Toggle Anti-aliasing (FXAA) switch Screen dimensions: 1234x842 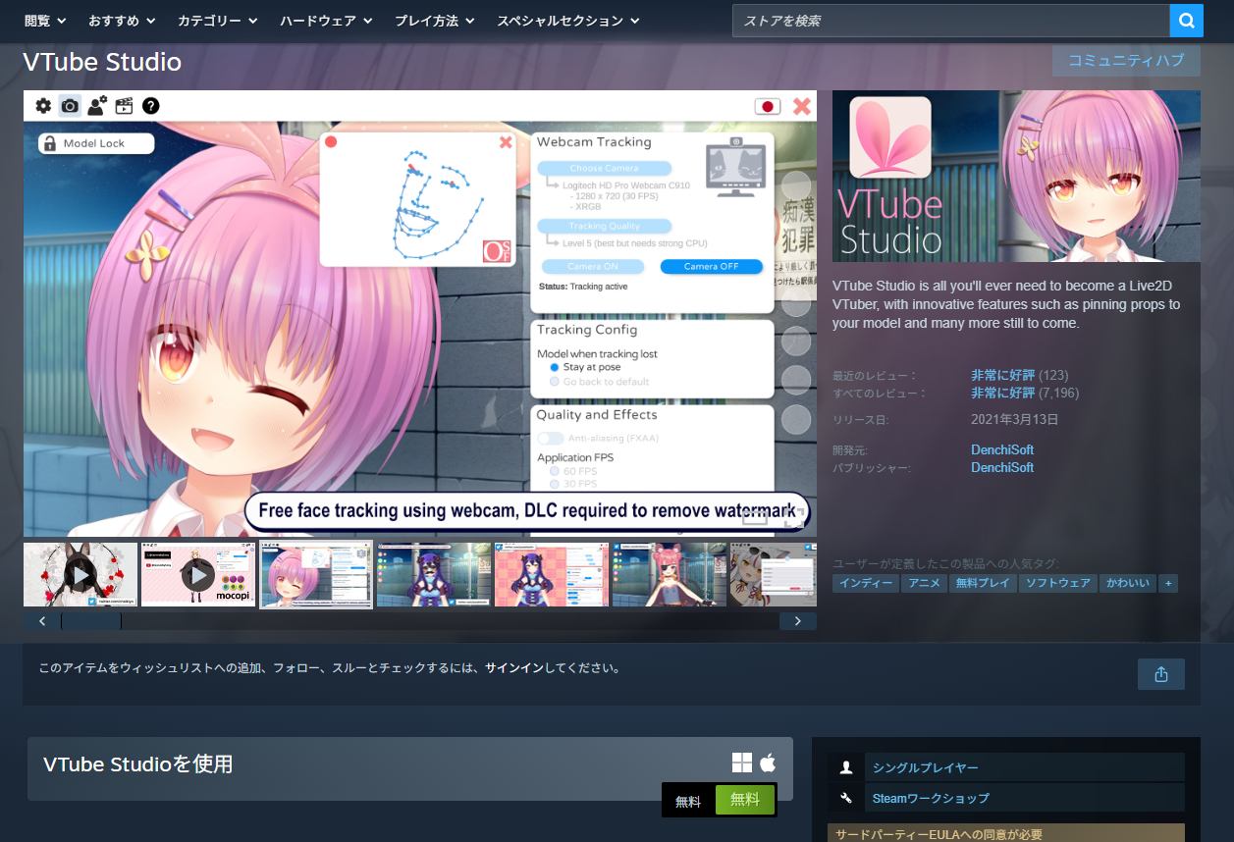pos(550,439)
